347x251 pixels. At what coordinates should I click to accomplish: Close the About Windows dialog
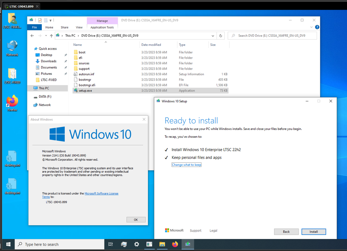[144, 119]
